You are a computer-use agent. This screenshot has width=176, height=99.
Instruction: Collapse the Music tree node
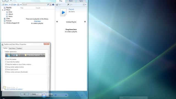click(x=2, y=10)
